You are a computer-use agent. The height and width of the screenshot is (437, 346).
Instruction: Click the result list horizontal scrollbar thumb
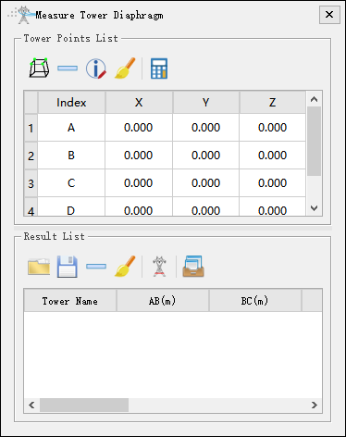[x=84, y=405]
